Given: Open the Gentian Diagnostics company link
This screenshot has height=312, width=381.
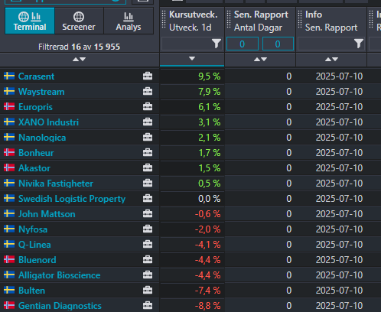Looking at the screenshot, I should [60, 306].
